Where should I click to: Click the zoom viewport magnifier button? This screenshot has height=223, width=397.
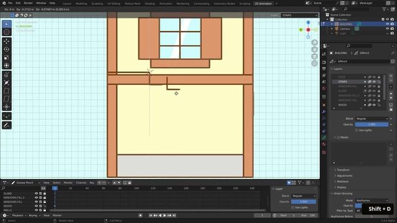click(314, 43)
